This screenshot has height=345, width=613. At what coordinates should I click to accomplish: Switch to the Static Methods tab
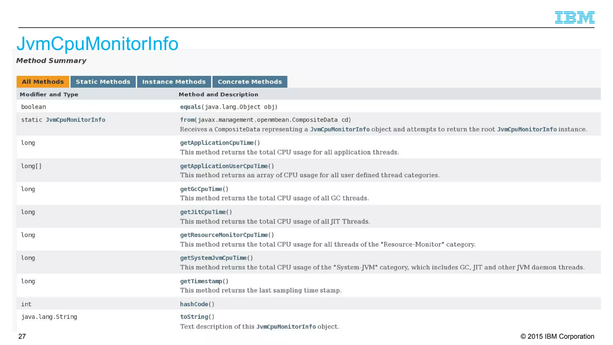[103, 82]
